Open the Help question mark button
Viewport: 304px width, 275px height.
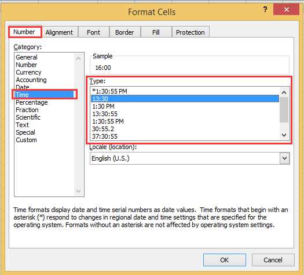click(265, 9)
